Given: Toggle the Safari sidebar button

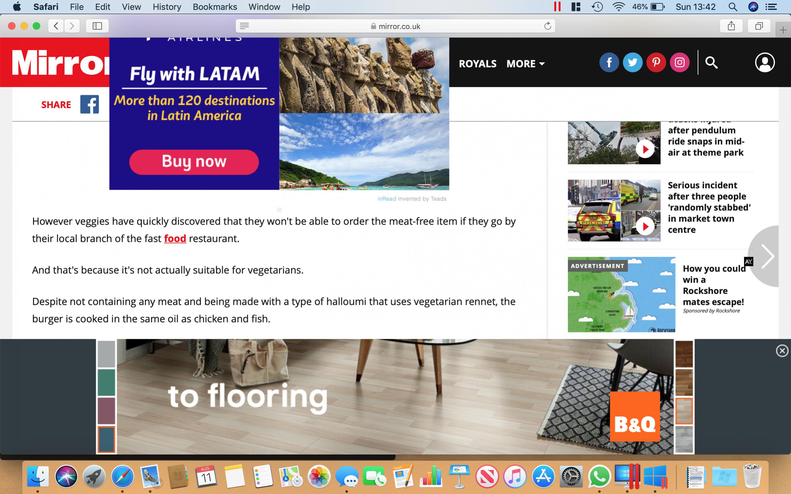Looking at the screenshot, I should pos(97,26).
